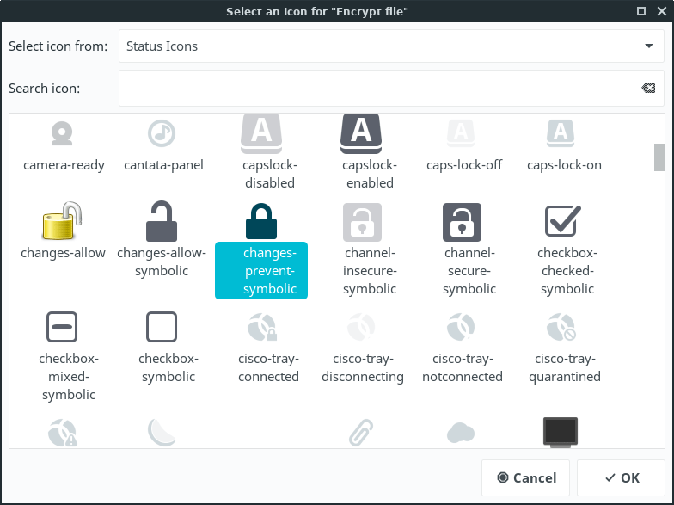The height and width of the screenshot is (505, 674).
Task: Click the icon list vertical scrollbar
Action: click(659, 158)
